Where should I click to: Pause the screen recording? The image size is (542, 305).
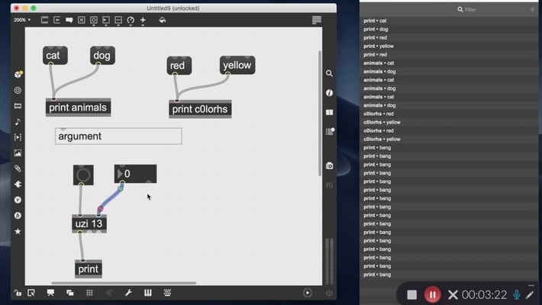(x=432, y=294)
